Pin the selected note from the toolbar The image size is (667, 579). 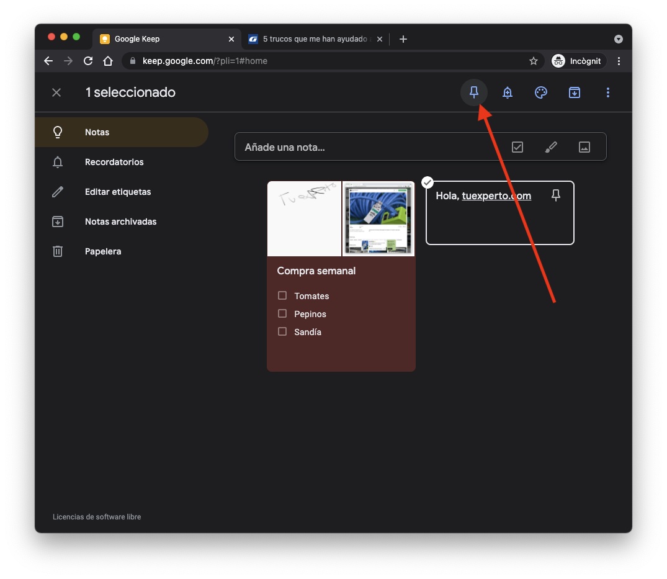[x=474, y=92]
